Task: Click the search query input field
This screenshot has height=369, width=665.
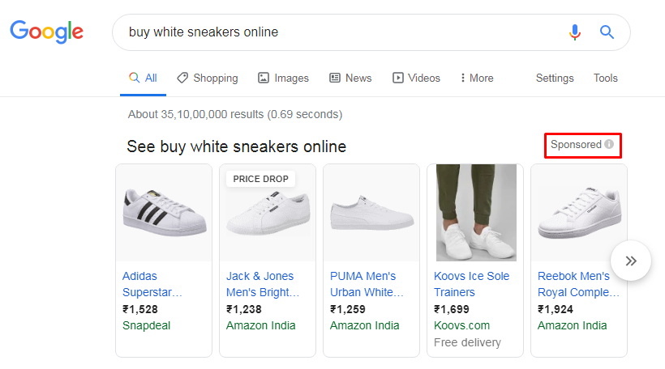Action: tap(339, 32)
